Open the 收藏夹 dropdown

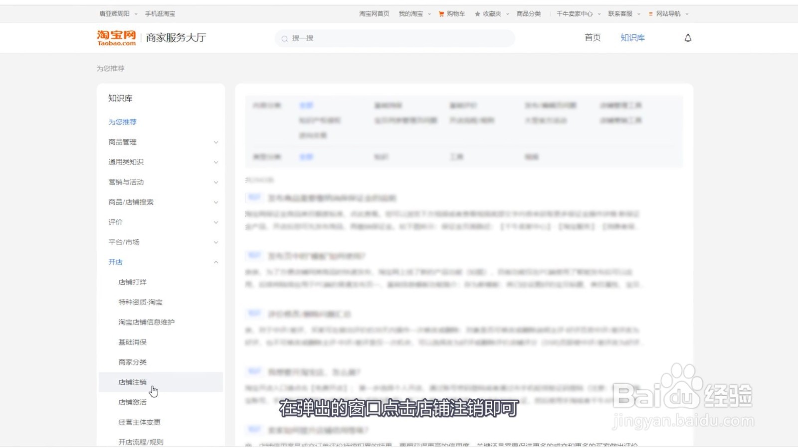tap(496, 14)
